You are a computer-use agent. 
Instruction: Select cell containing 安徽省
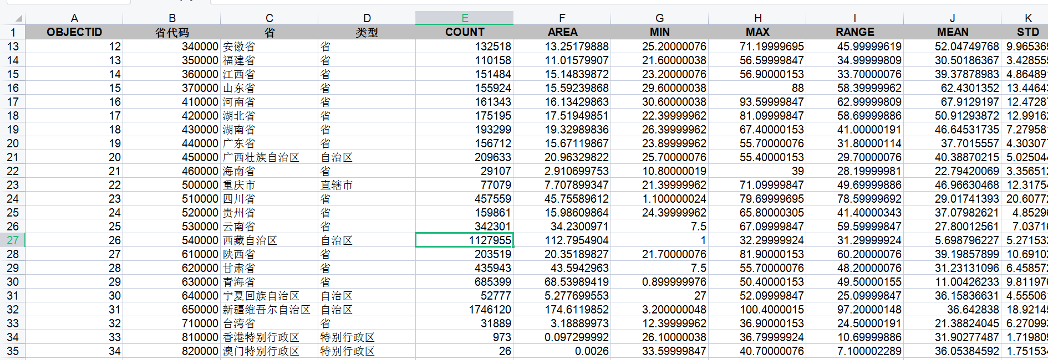[269, 47]
